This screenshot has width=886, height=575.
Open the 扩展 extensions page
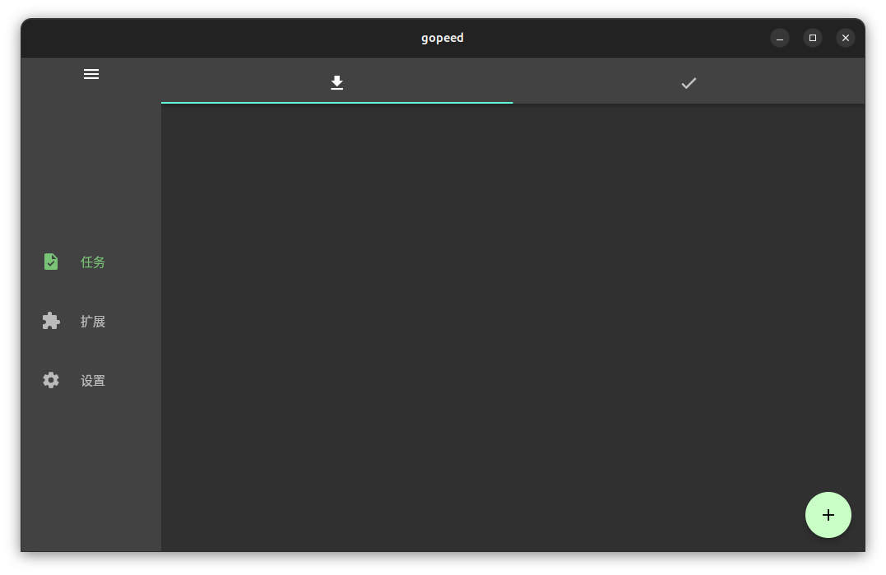[93, 322]
